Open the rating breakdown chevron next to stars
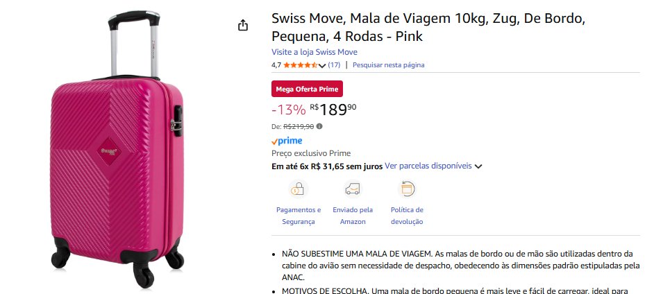Viewport: 654px width, 294px height. [x=322, y=66]
